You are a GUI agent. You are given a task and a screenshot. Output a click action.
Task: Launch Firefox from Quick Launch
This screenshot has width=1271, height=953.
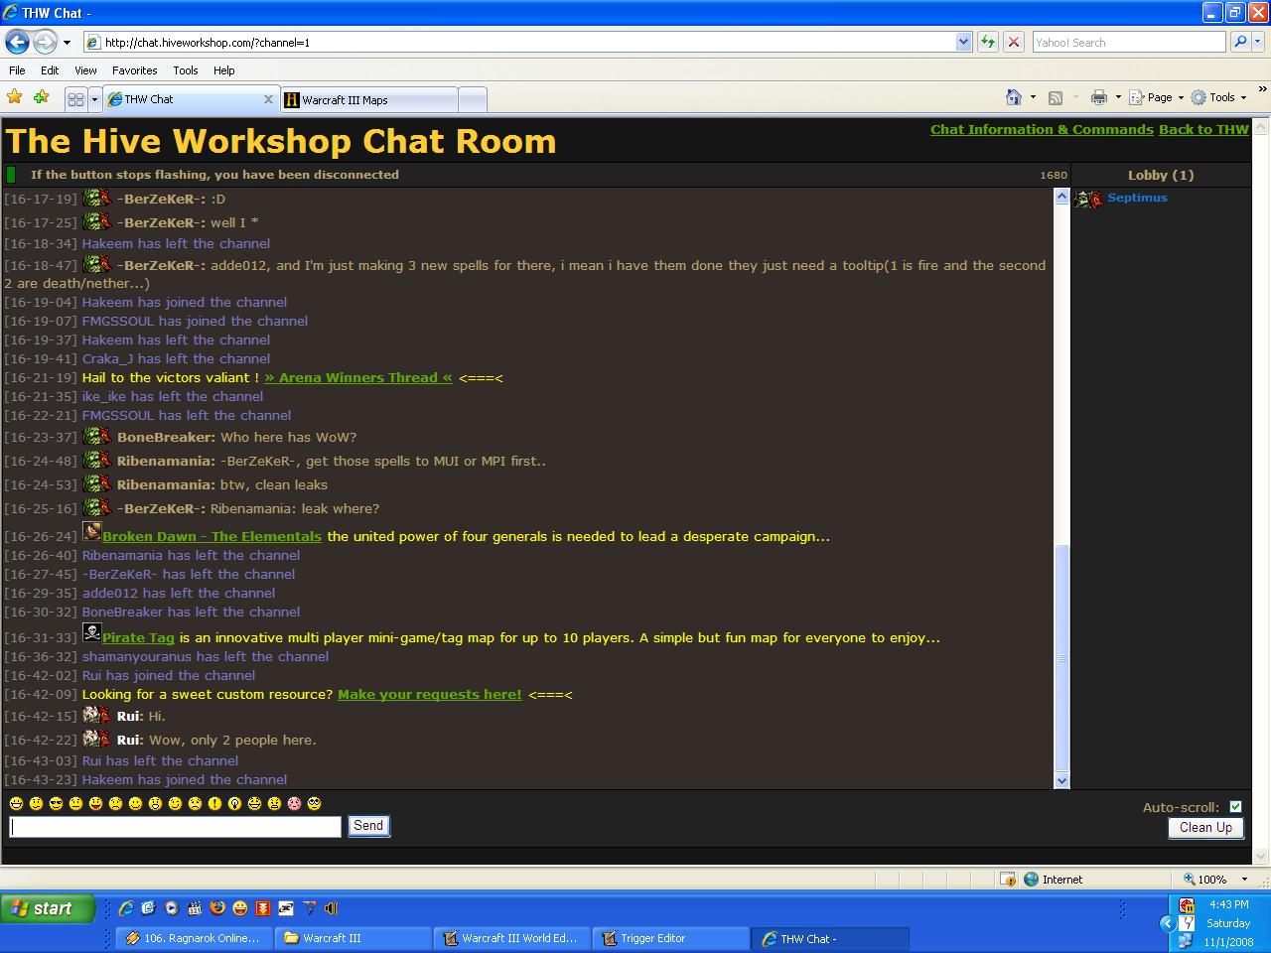tap(217, 907)
